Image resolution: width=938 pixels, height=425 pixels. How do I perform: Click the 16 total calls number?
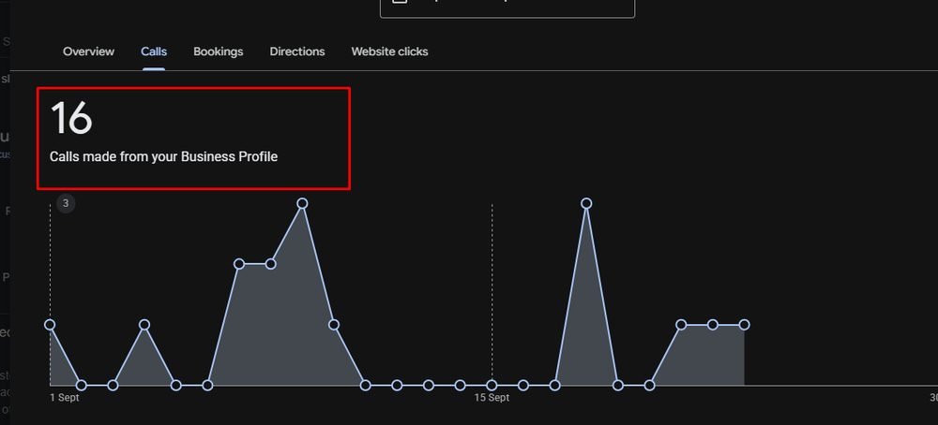[x=71, y=118]
